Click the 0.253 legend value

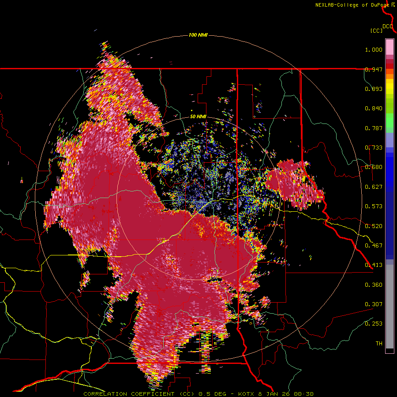[374, 324]
